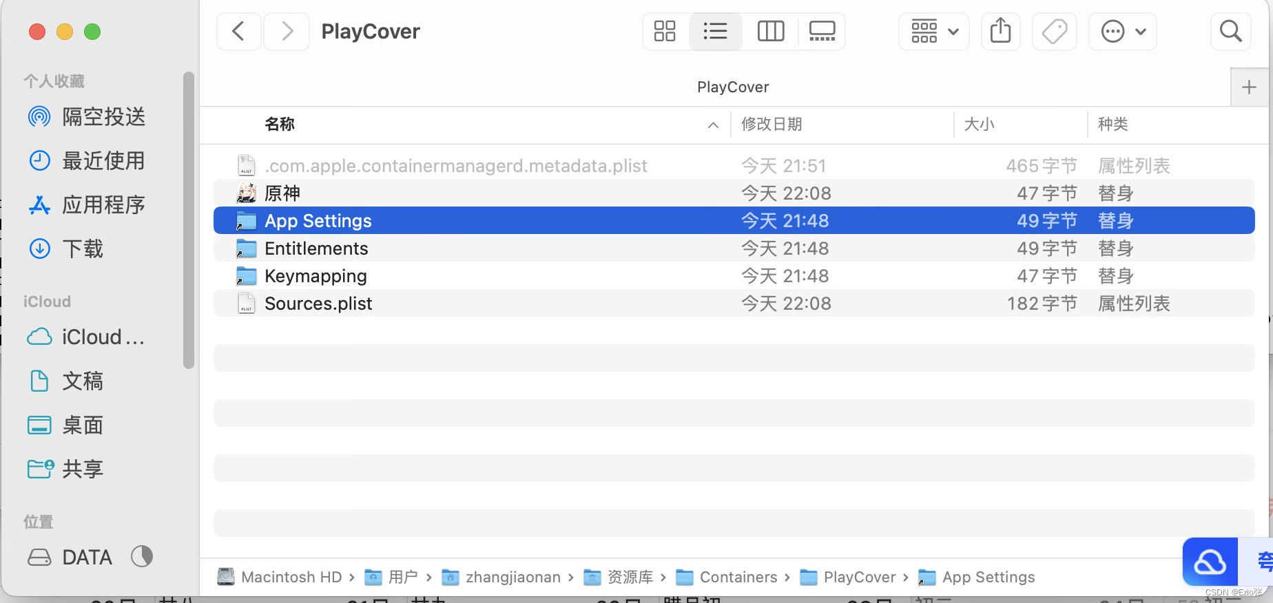Sort by the 名称 column header

coord(280,125)
